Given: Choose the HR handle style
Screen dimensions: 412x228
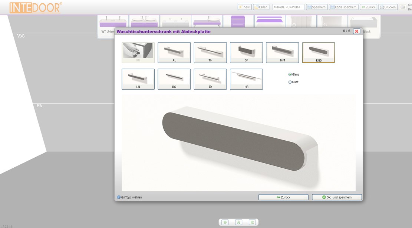Looking at the screenshot, I should pyautogui.click(x=246, y=79).
